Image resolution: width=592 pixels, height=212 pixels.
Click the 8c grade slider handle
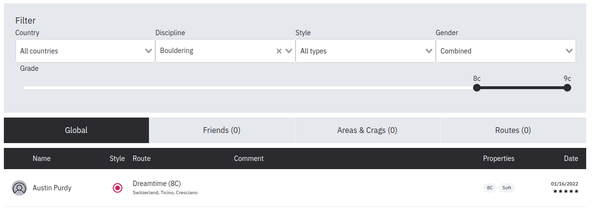tap(477, 88)
